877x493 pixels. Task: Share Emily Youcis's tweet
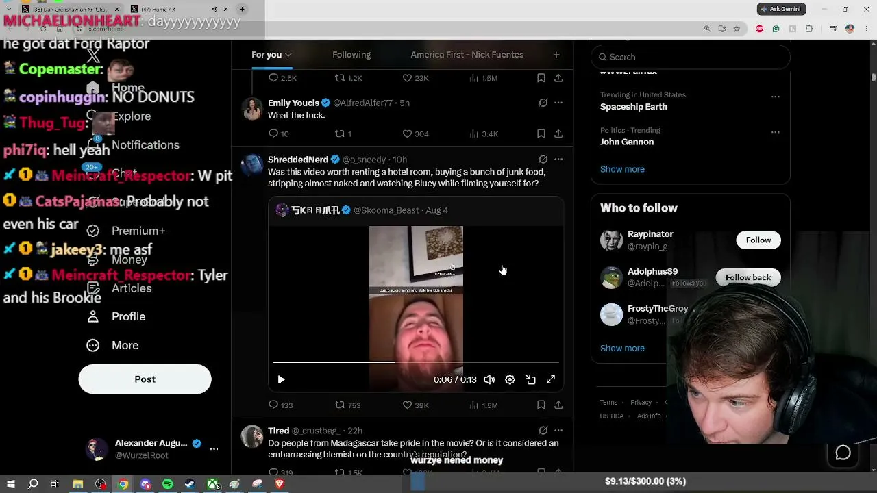point(558,134)
